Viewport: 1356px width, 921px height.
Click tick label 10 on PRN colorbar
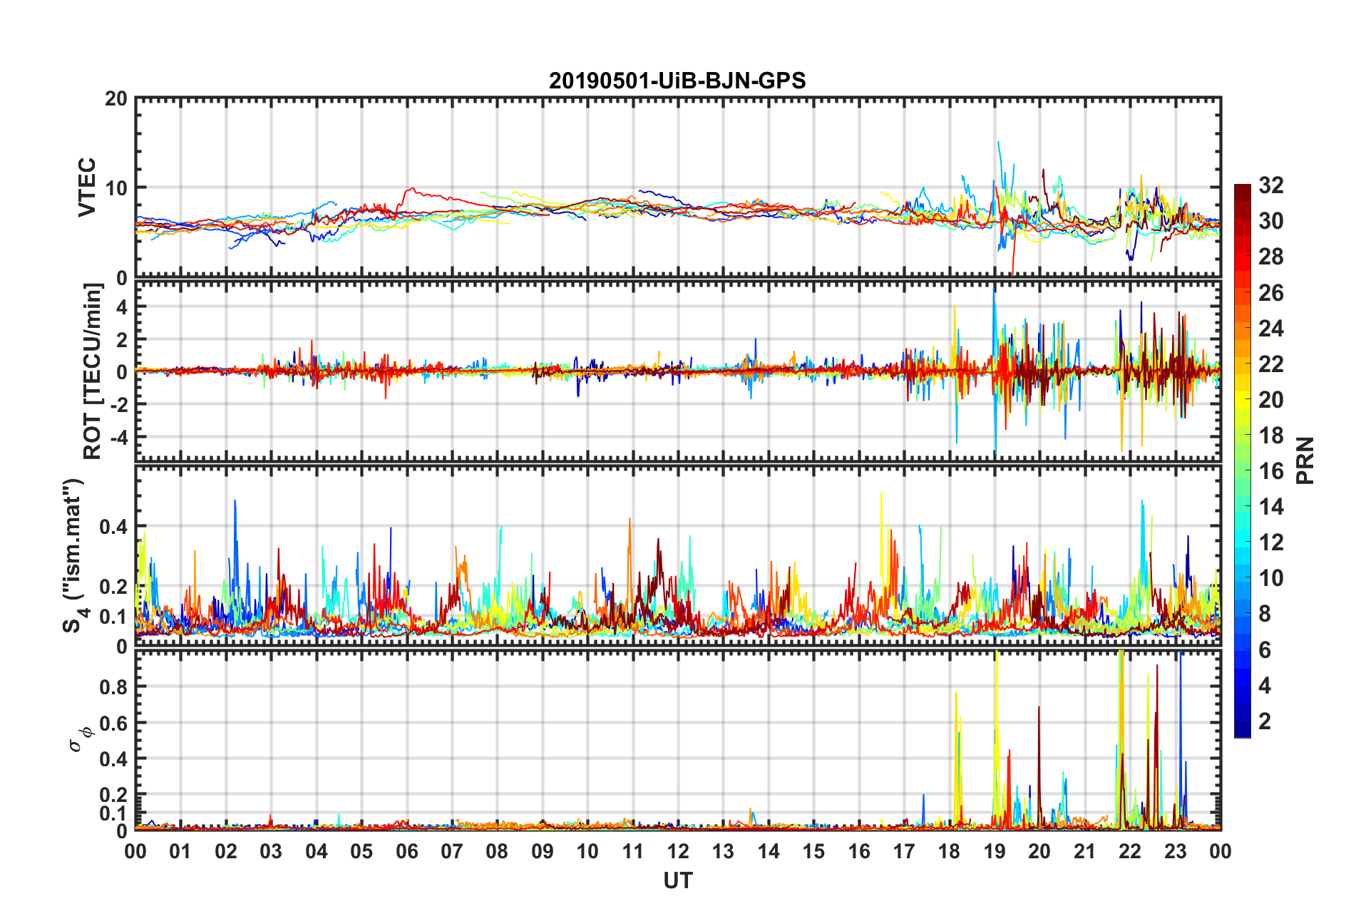pyautogui.click(x=1270, y=578)
